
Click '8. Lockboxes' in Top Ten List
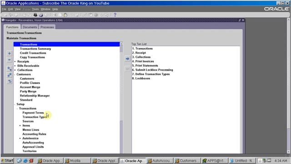click(x=141, y=78)
